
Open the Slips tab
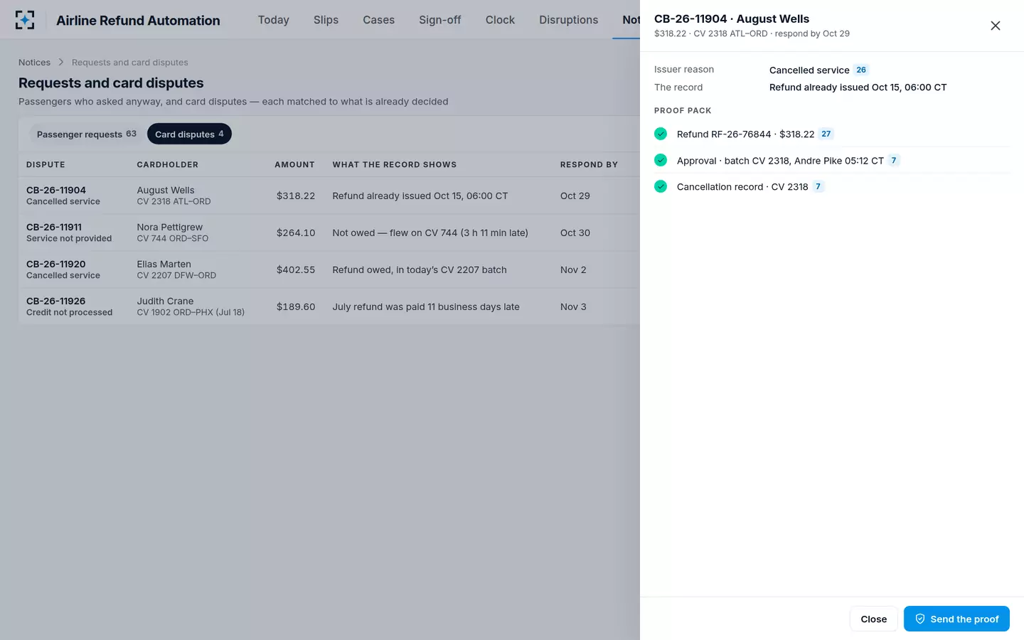pos(326,20)
